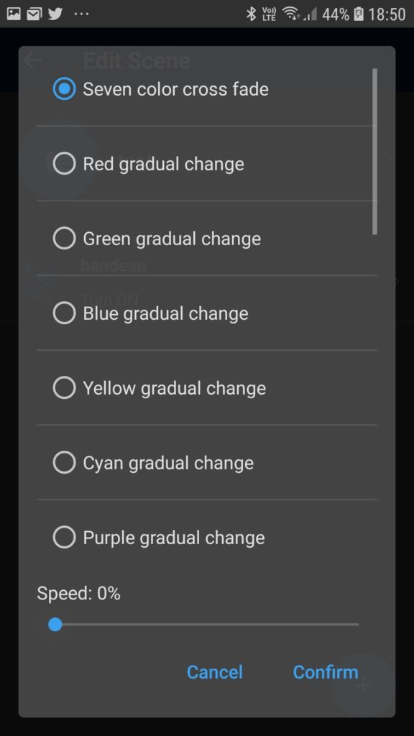Tap the three dots notification overflow icon
The width and height of the screenshot is (414, 736).
pyautogui.click(x=81, y=14)
